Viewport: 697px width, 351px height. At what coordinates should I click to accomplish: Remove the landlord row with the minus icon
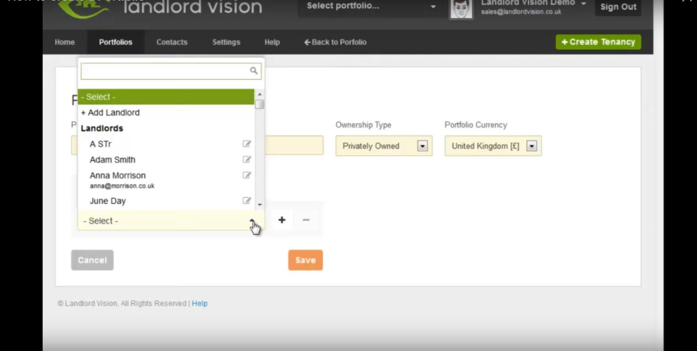coord(306,220)
